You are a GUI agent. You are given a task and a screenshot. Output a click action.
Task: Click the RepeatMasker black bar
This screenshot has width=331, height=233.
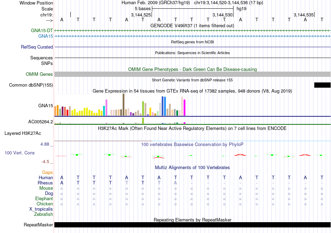click(x=193, y=225)
